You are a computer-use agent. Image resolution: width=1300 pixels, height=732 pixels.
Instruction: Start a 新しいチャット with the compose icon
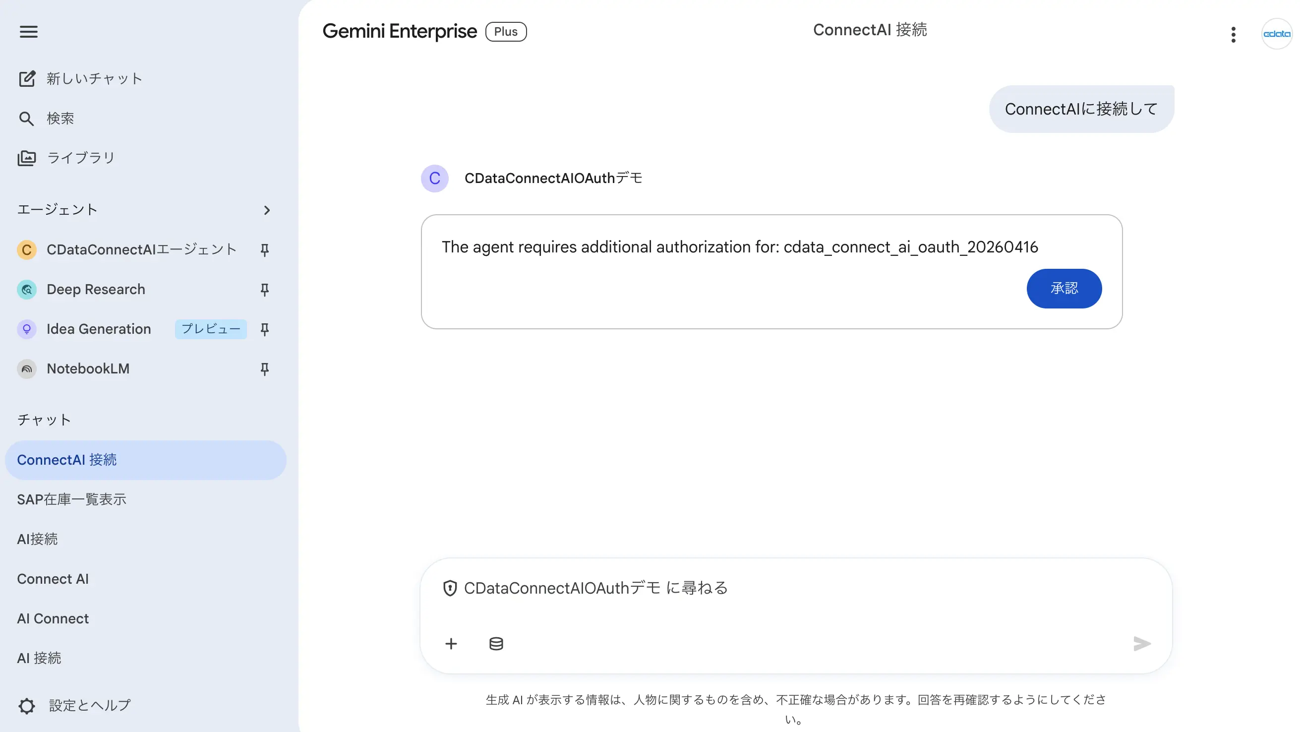(x=27, y=78)
